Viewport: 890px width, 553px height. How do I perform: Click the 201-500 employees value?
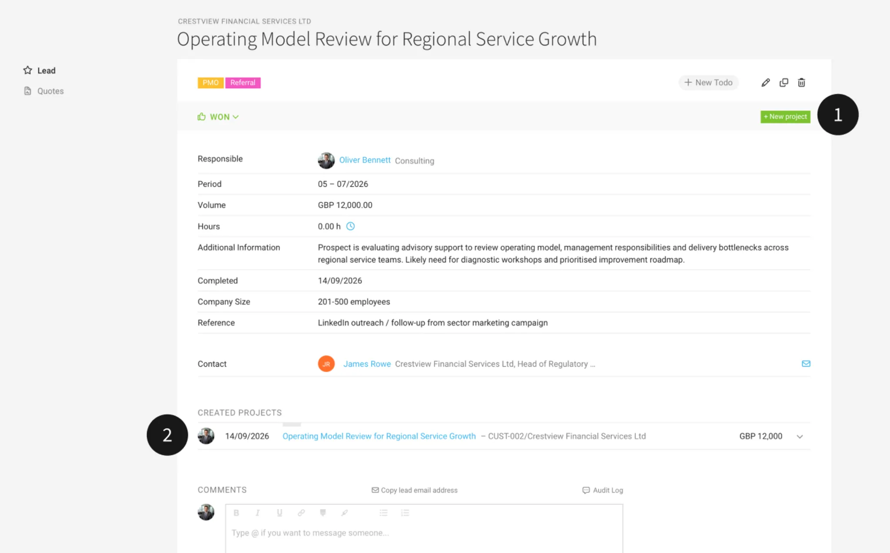click(354, 302)
